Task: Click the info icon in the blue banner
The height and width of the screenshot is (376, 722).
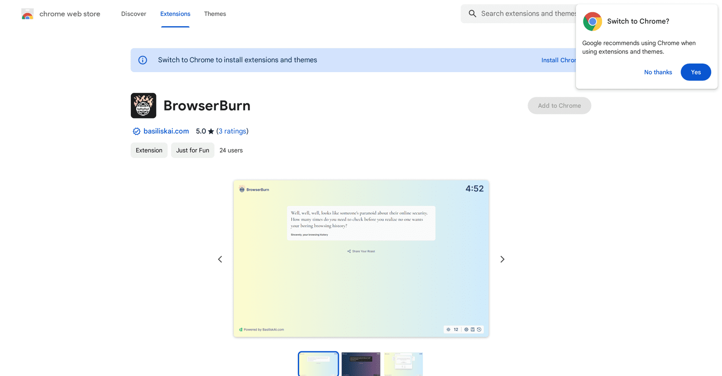Action: pos(143,60)
